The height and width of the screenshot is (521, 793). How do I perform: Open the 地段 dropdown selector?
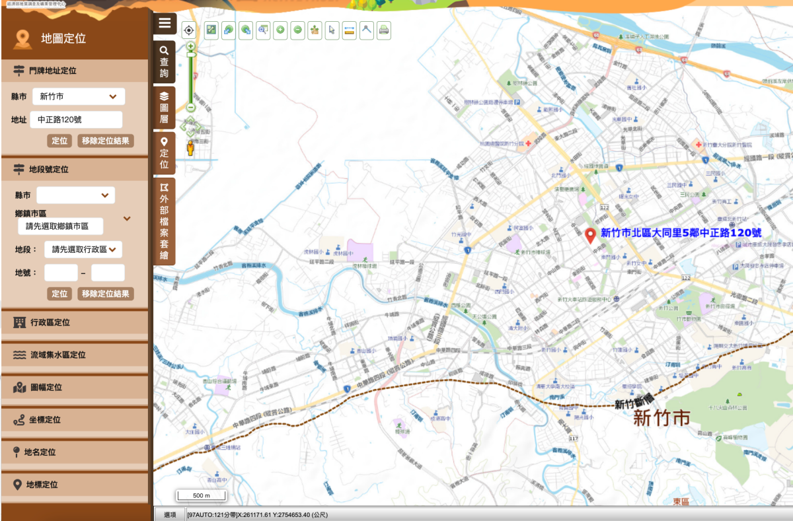[83, 249]
